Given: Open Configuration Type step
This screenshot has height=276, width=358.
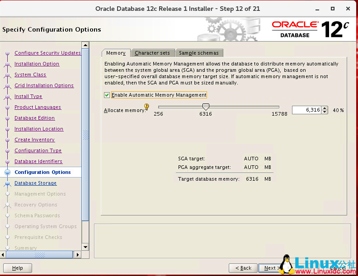Looking at the screenshot, I should click(x=38, y=150).
